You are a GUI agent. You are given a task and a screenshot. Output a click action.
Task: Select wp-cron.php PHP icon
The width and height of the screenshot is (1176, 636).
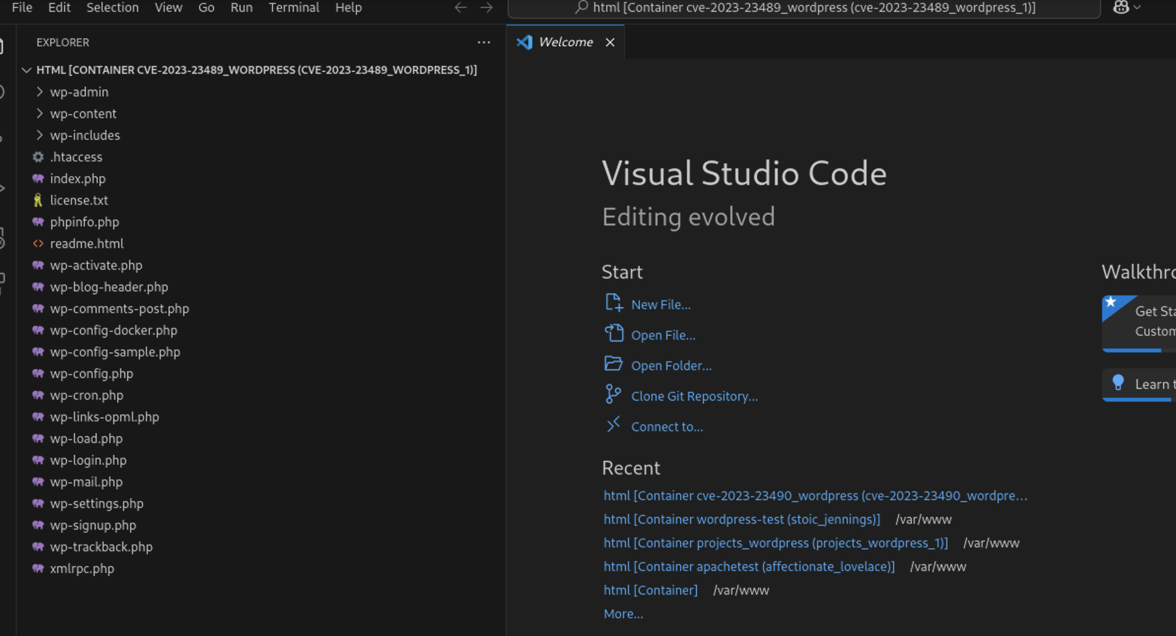38,395
